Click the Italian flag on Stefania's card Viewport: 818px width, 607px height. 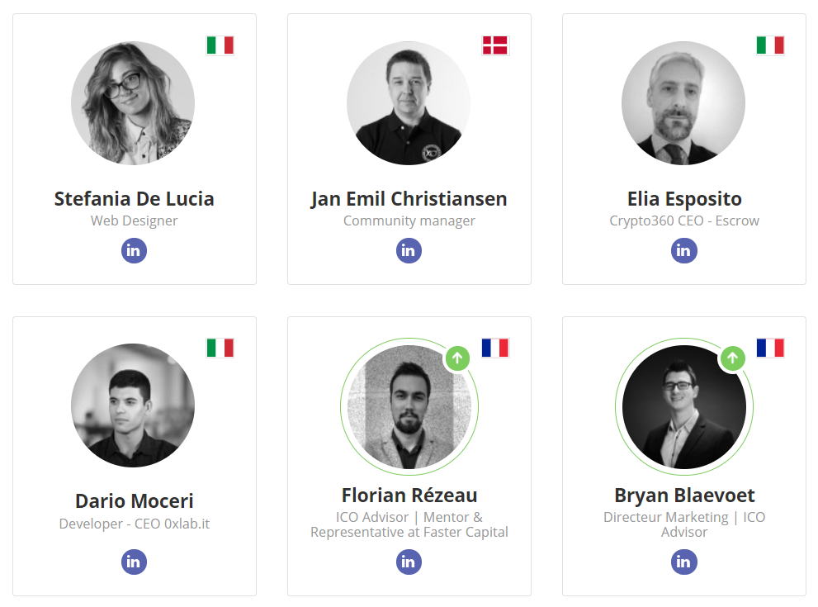click(220, 45)
